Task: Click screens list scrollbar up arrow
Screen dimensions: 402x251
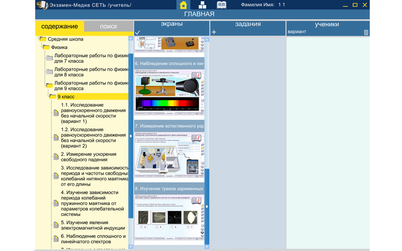Action: click(x=207, y=39)
